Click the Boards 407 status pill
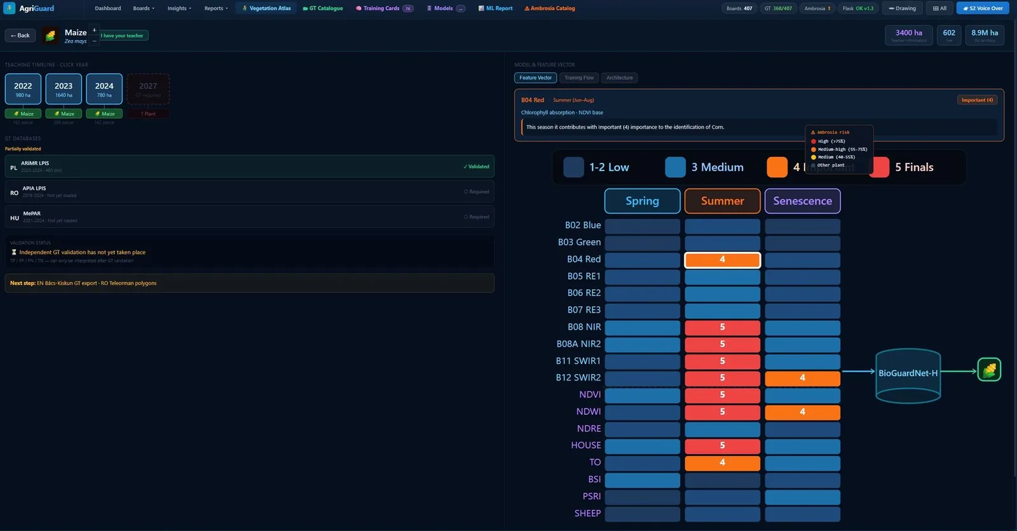The height and width of the screenshot is (531, 1017). (x=739, y=8)
